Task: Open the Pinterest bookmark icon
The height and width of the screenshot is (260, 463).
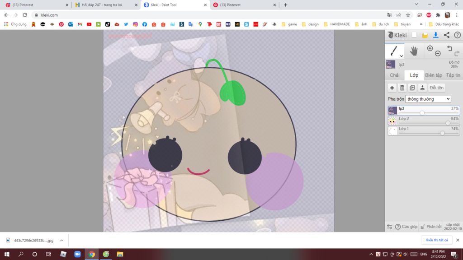Action: coord(61,24)
